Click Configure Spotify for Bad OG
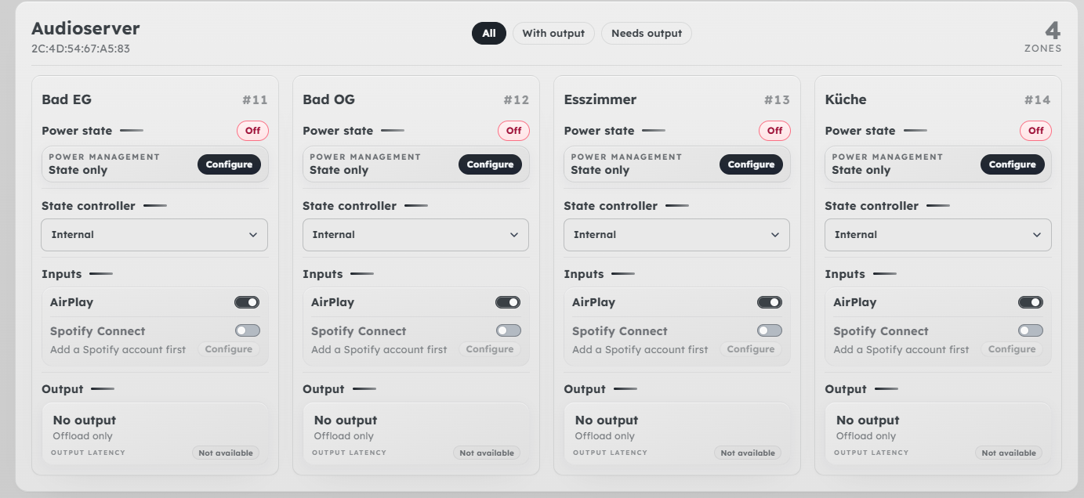This screenshot has height=498, width=1084. [x=490, y=349]
